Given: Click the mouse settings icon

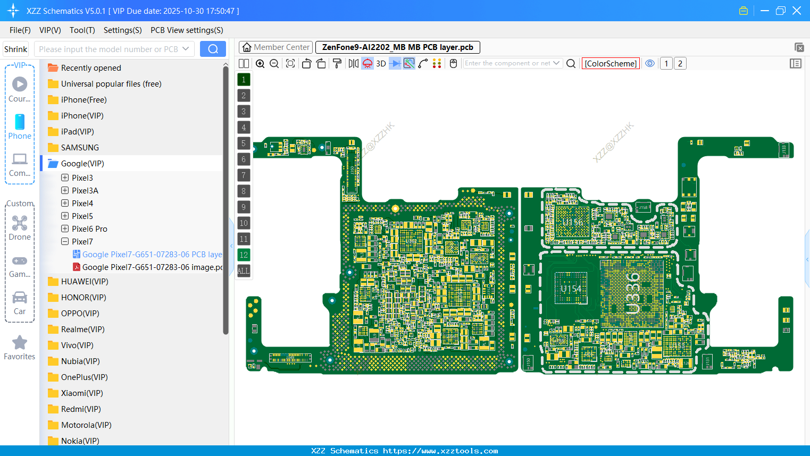Looking at the screenshot, I should 453,63.
